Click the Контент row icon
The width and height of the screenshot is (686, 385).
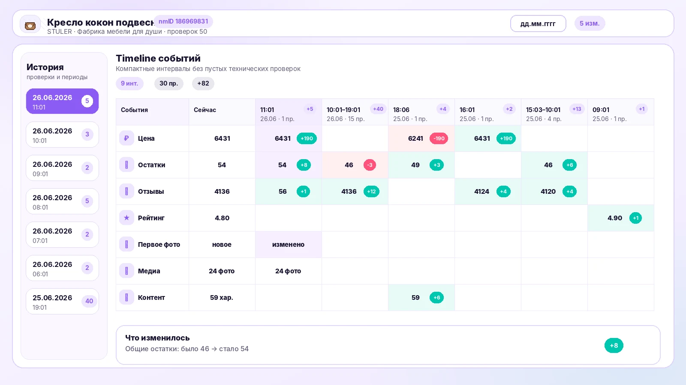[126, 297]
